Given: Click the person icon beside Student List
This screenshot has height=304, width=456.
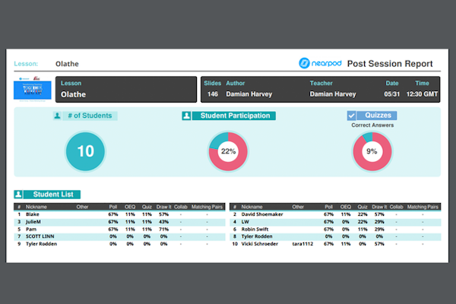Looking at the screenshot, I should (x=18, y=195).
